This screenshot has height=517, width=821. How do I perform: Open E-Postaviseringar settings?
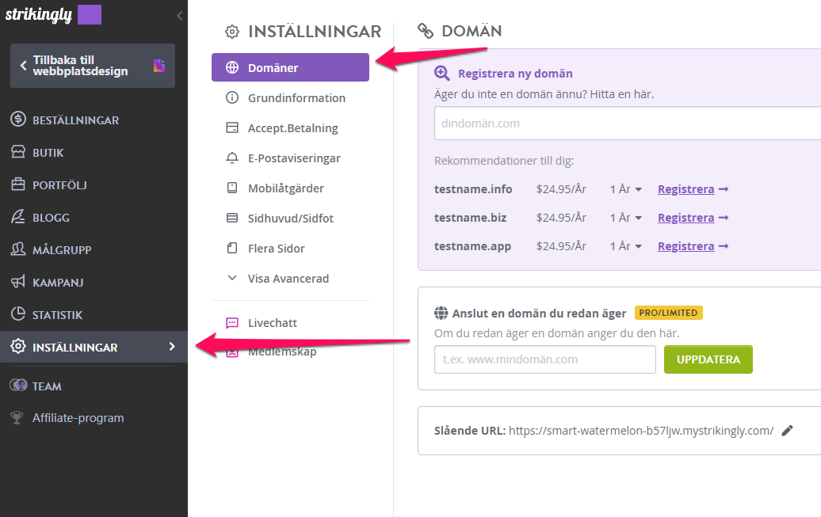coord(294,158)
